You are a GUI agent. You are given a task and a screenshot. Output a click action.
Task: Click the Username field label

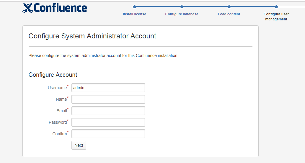[x=57, y=88]
